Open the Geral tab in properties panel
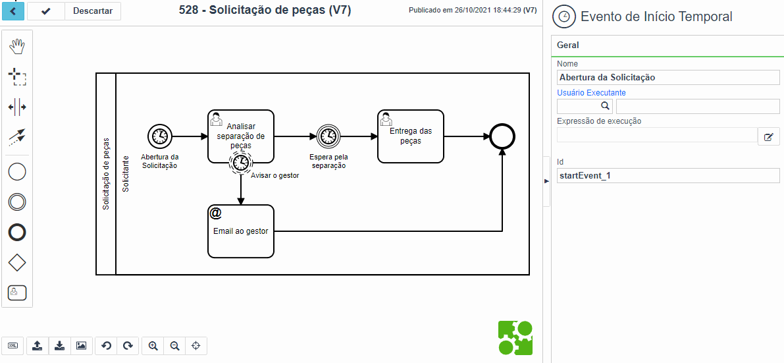The height and width of the screenshot is (363, 784). [x=567, y=45]
